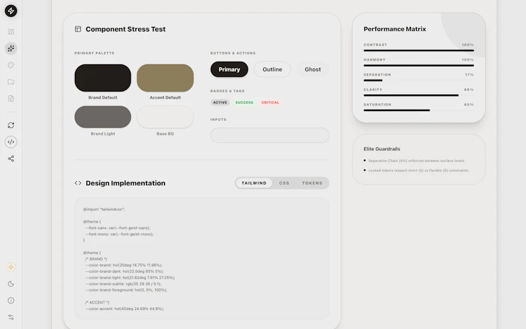
Task: Click the brackets icon beside Design Implementation
Action: (x=78, y=183)
